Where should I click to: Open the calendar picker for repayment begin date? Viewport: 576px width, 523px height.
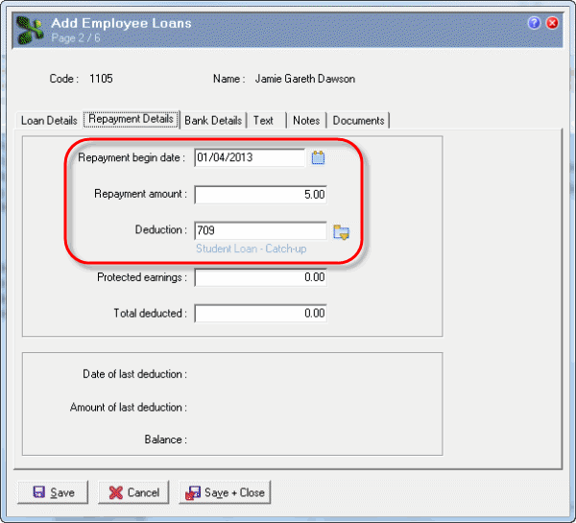(319, 157)
